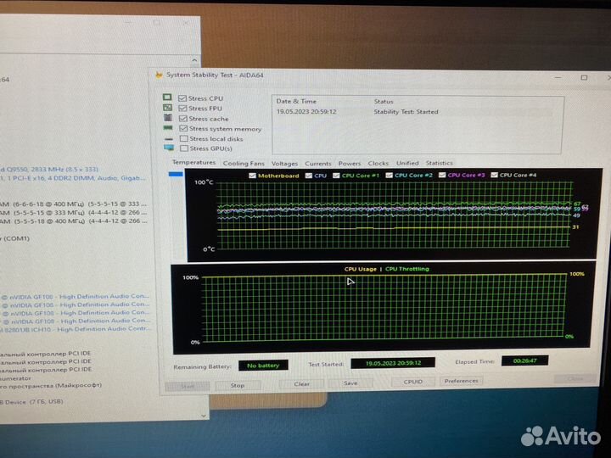
Task: Click the USB Device (7 ГБ, USB) entry
Action: pyautogui.click(x=31, y=401)
